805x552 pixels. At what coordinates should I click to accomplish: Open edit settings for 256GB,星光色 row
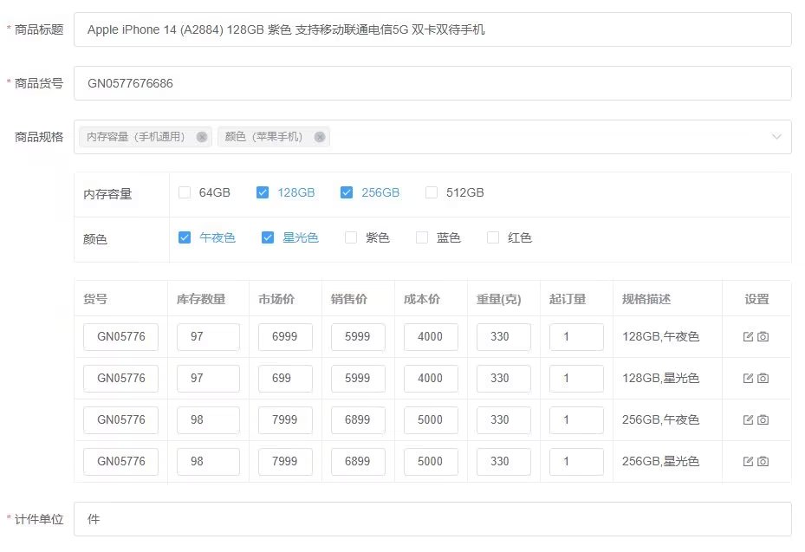click(748, 461)
